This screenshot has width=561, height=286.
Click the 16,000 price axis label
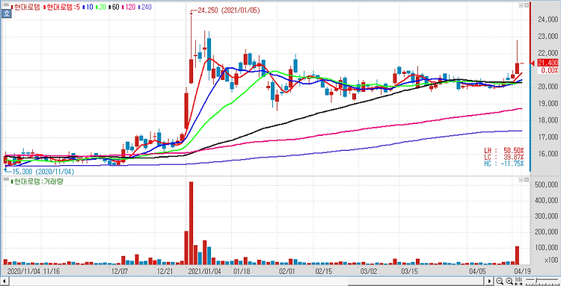point(548,154)
